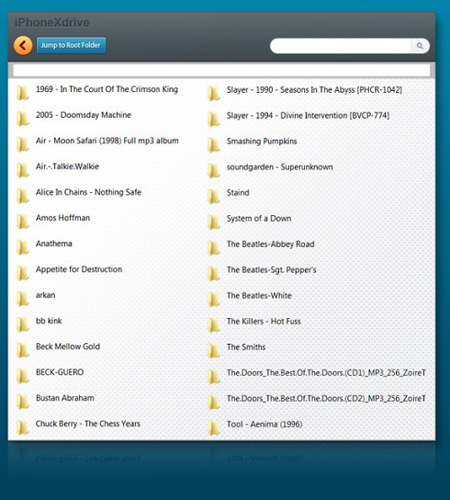The height and width of the screenshot is (500, 450).
Task: Select The Doors Best Of (CD1) folder name
Action: click(x=326, y=373)
